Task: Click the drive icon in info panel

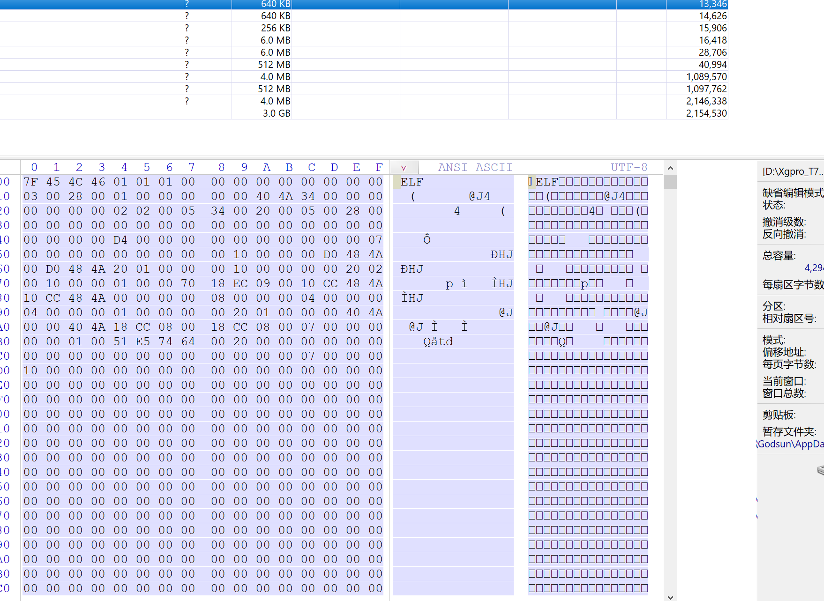Action: [x=820, y=470]
